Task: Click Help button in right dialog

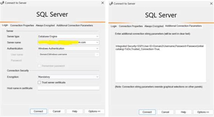Action: click(x=183, y=112)
